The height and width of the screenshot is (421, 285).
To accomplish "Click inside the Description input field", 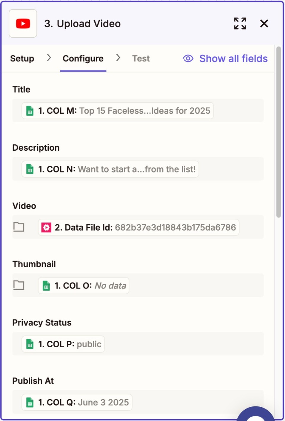I will click(138, 169).
